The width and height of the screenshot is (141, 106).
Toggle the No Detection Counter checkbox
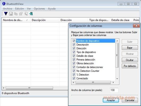74,71
